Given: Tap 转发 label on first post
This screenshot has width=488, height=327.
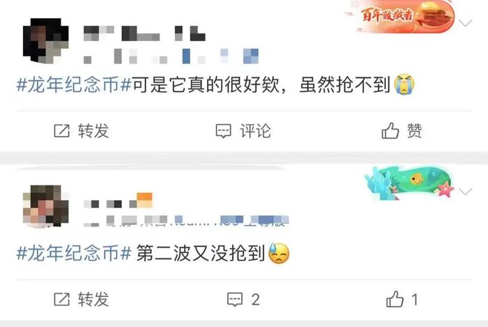Looking at the screenshot, I should click(93, 131).
